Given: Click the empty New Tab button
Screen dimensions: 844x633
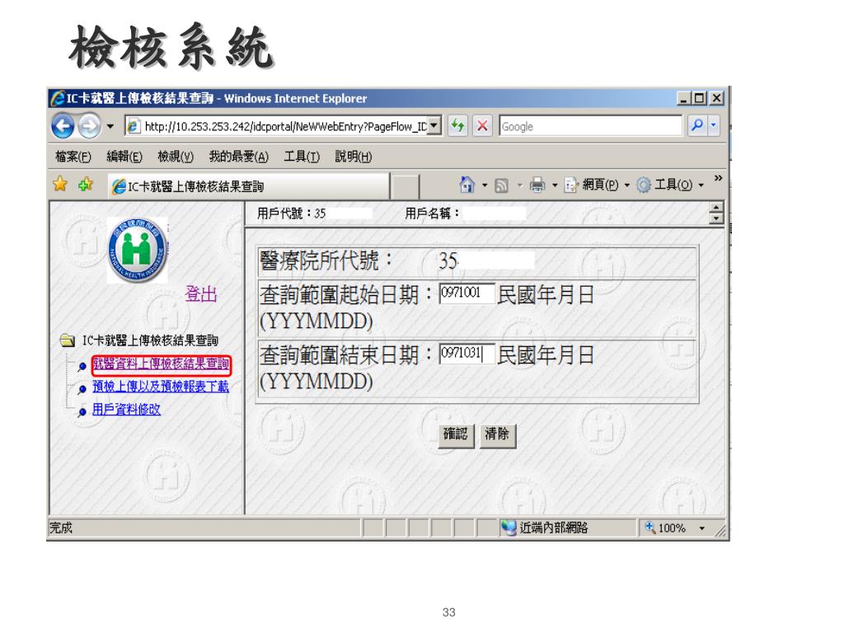Looking at the screenshot, I should [x=405, y=187].
